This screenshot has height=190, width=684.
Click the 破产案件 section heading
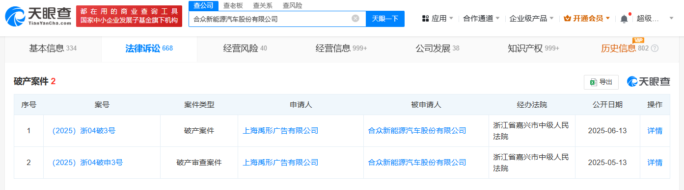pos(31,82)
